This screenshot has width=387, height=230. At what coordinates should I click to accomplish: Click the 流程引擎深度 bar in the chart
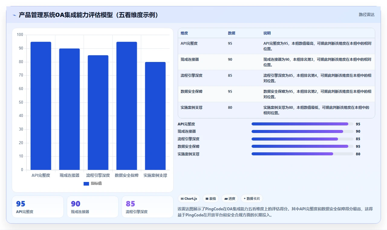coord(98,112)
